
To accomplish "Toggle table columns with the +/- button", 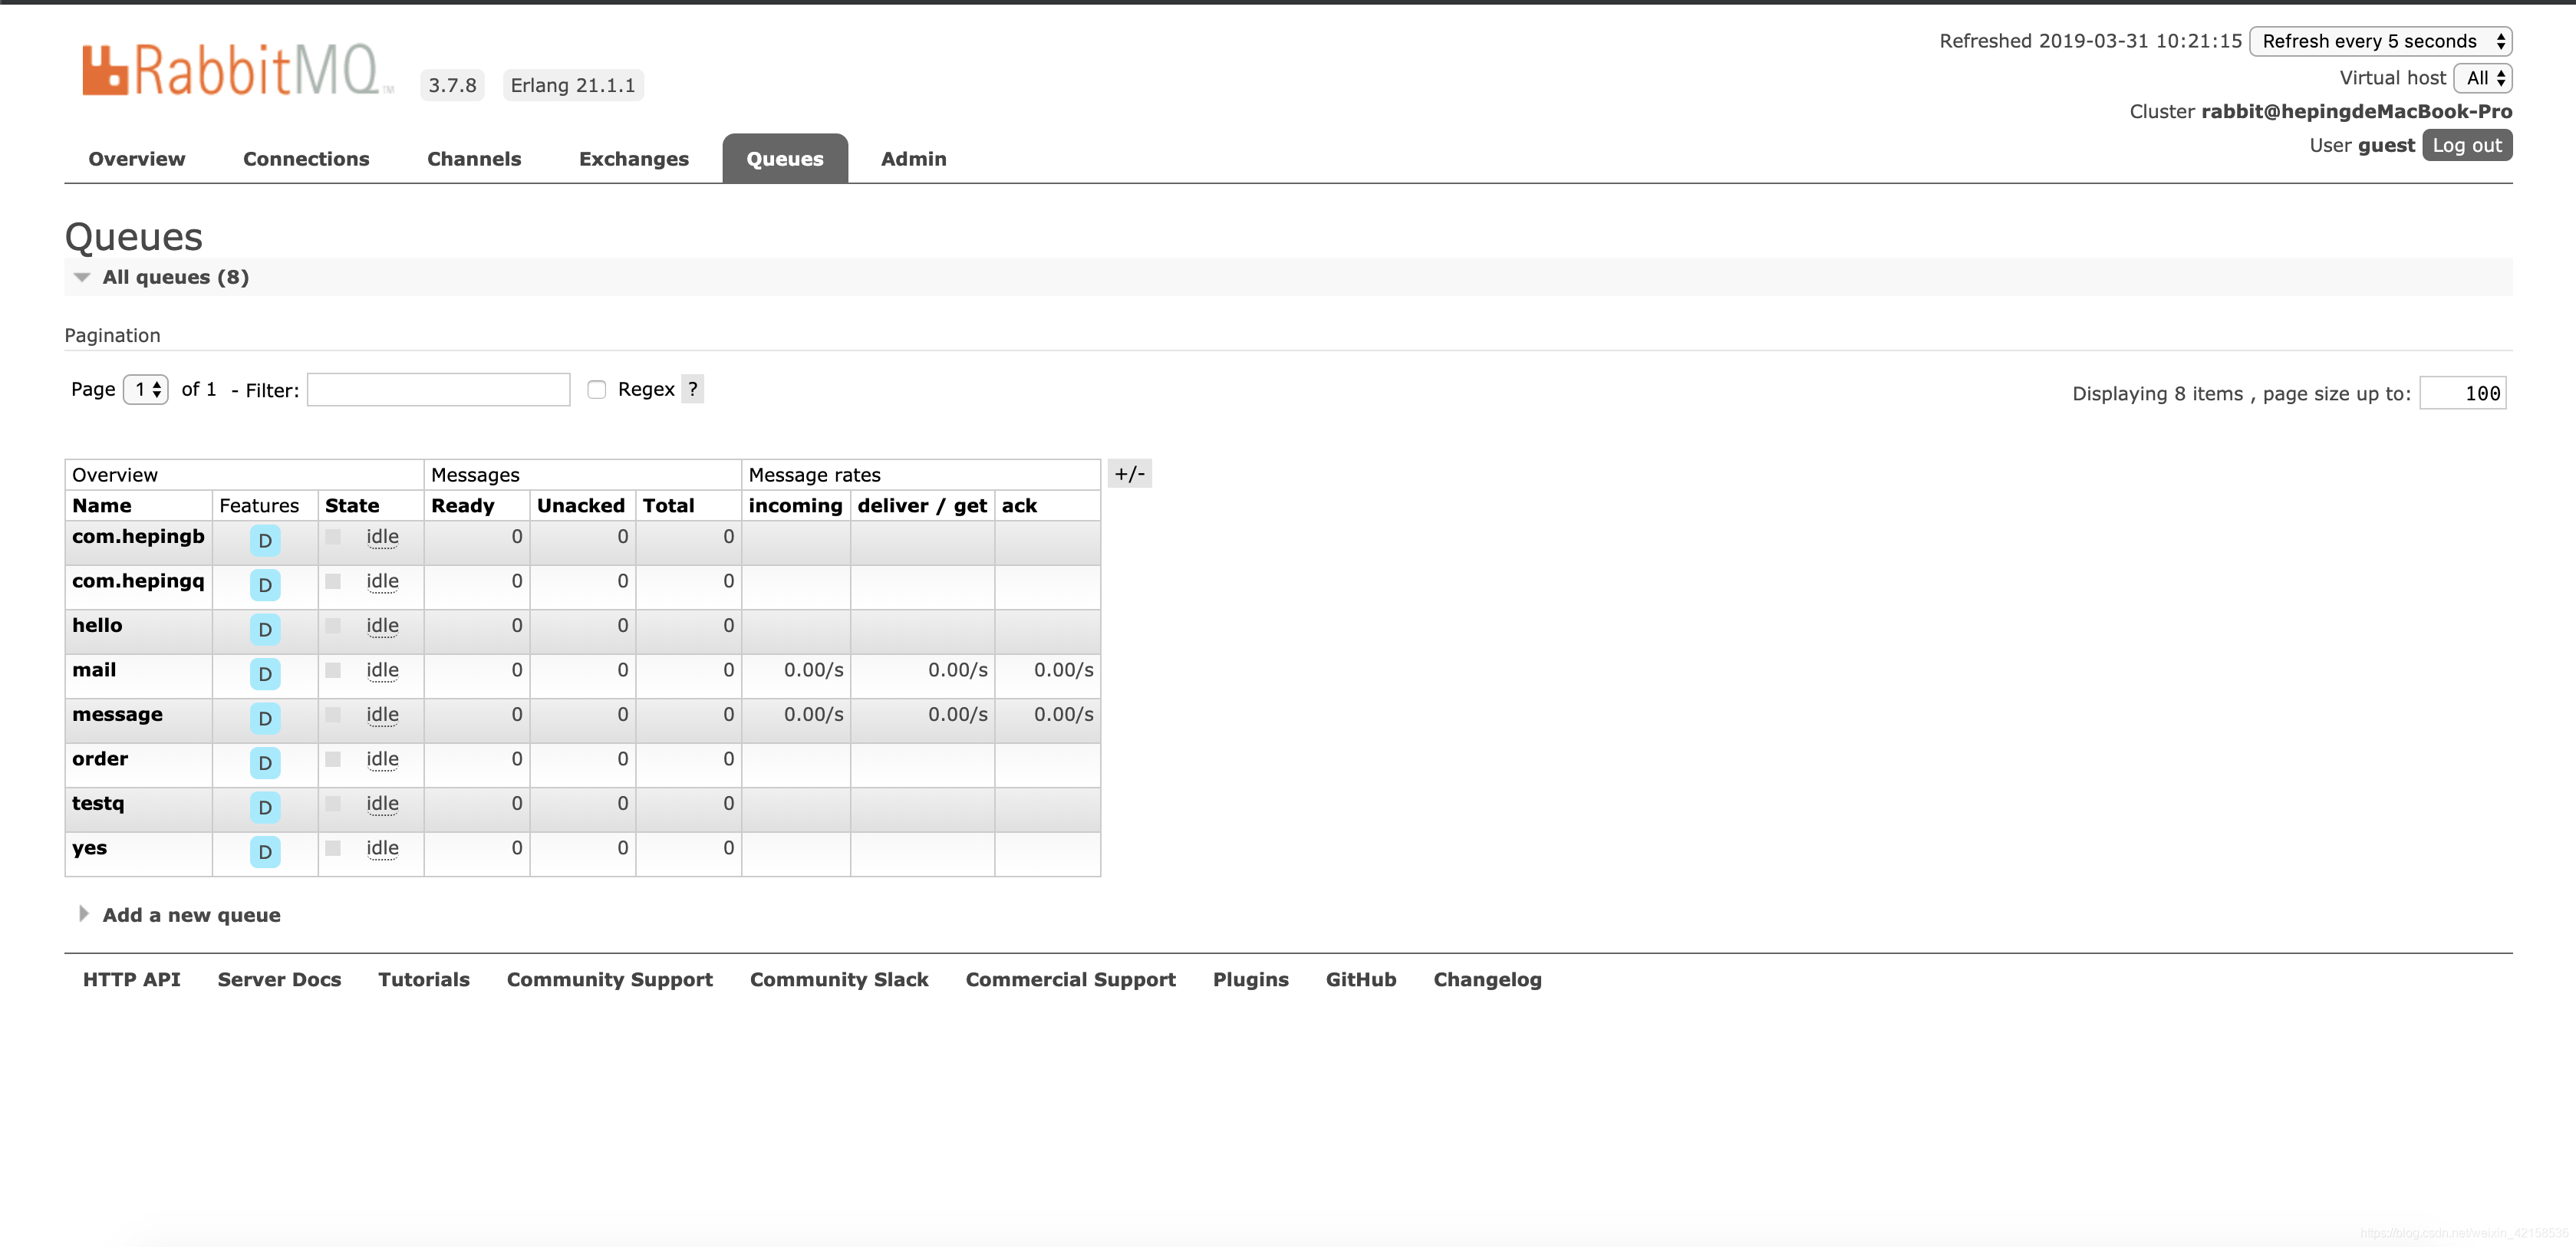I will coord(1130,474).
